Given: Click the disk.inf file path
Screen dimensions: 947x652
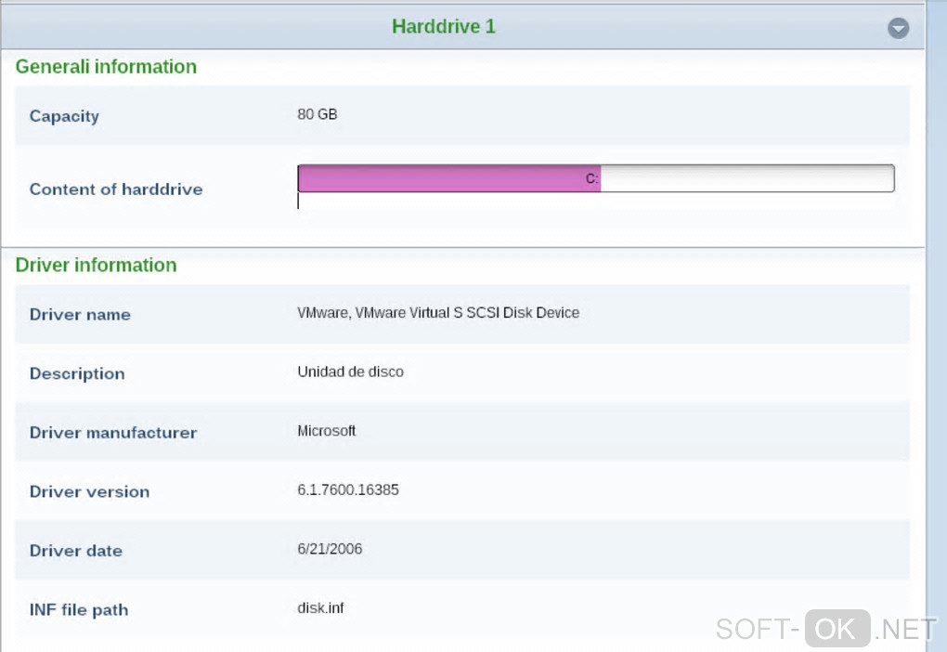Looking at the screenshot, I should (x=320, y=608).
